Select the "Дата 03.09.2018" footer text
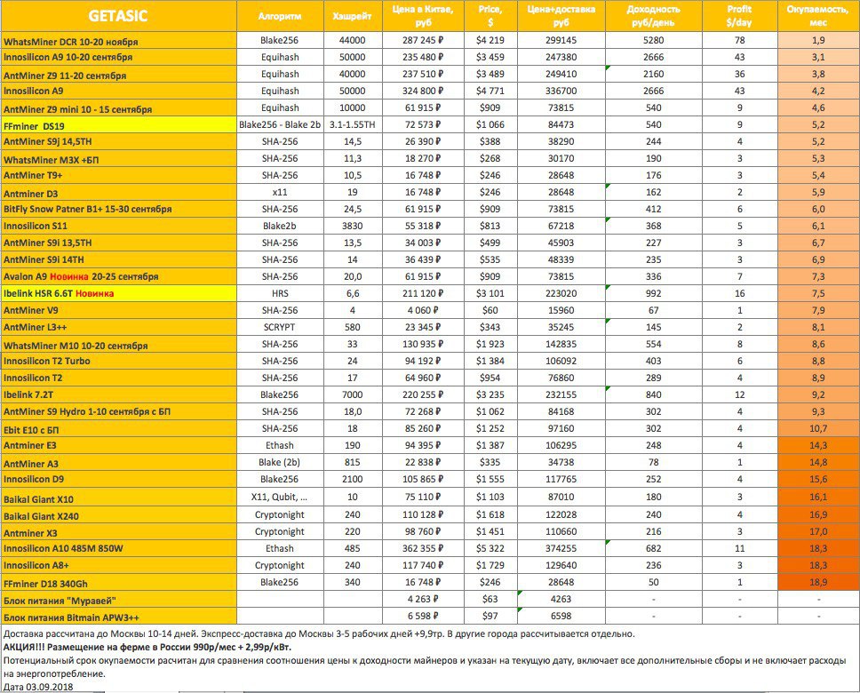This screenshot has height=693, width=860. [38, 687]
